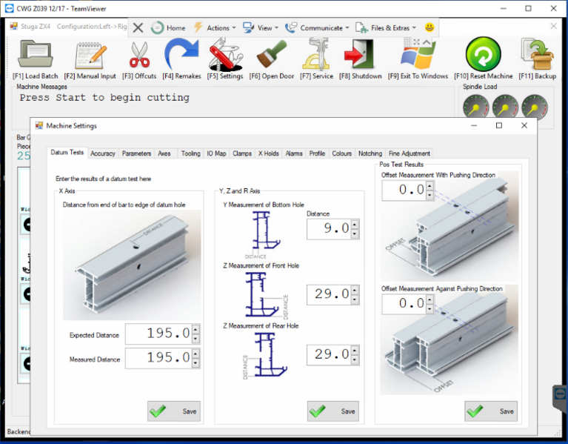This screenshot has width=568, height=444.
Task: Open the F2 Manual Input notepad icon
Action: click(x=90, y=55)
